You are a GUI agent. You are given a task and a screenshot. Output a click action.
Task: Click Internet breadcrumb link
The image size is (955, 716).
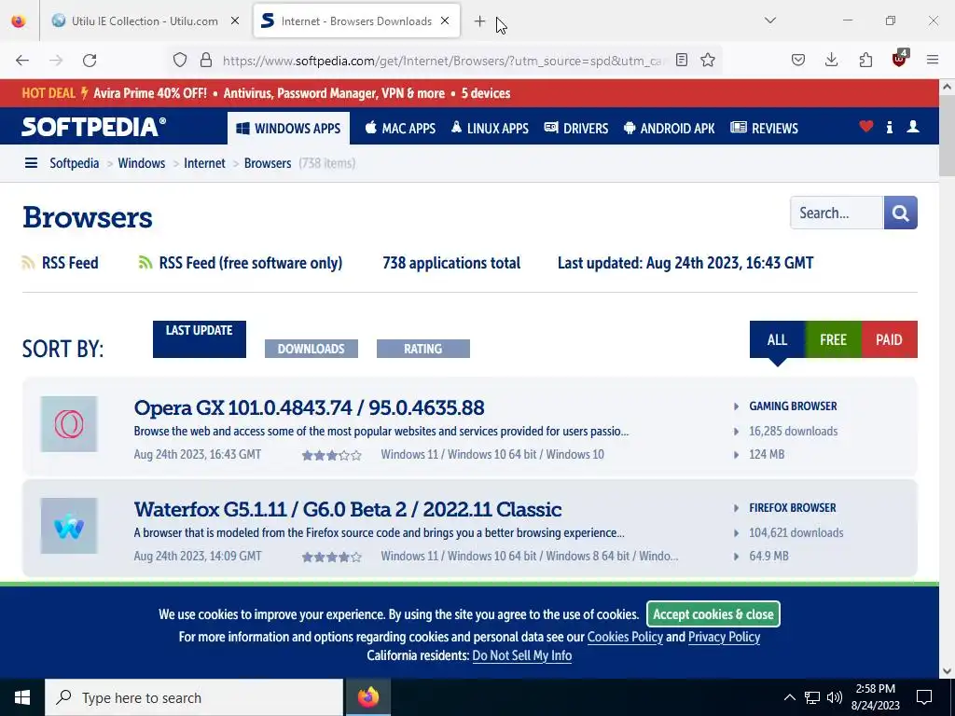[x=204, y=163]
